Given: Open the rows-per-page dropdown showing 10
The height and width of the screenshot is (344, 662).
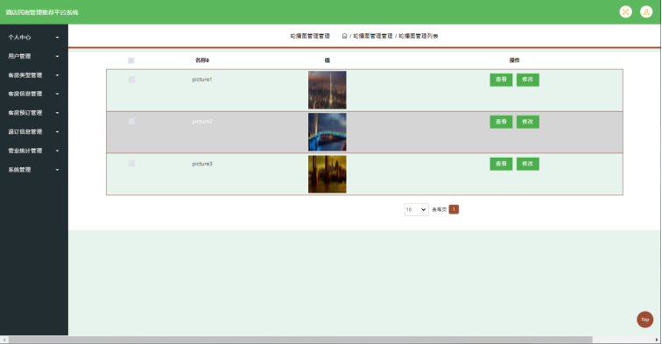Looking at the screenshot, I should click(416, 209).
